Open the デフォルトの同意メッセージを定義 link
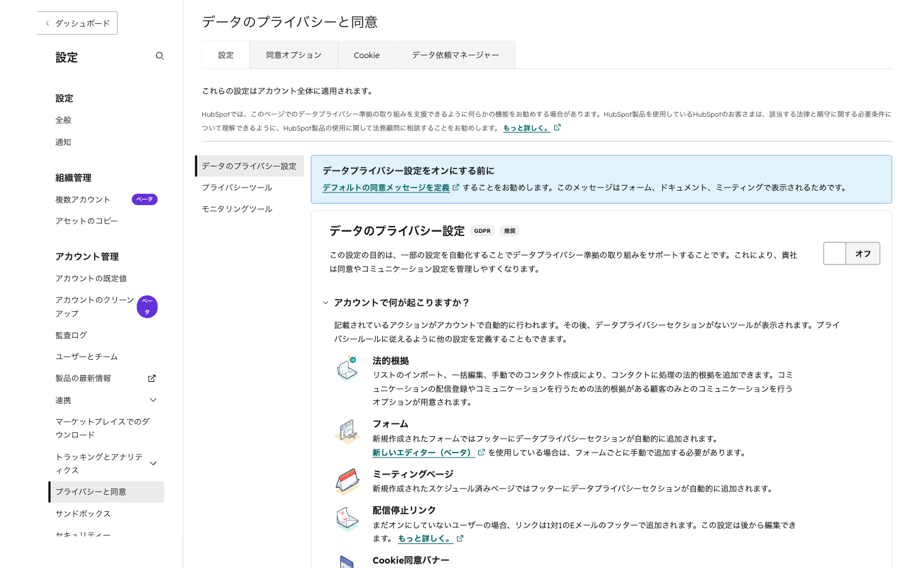Image resolution: width=910 pixels, height=568 pixels. coord(386,188)
